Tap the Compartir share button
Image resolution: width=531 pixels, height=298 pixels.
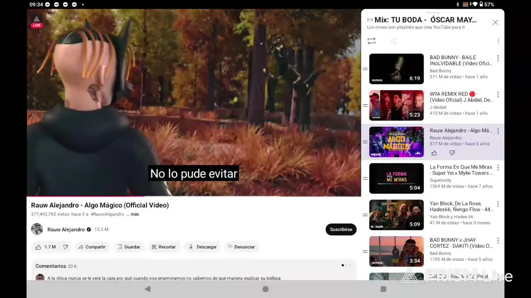click(x=92, y=247)
